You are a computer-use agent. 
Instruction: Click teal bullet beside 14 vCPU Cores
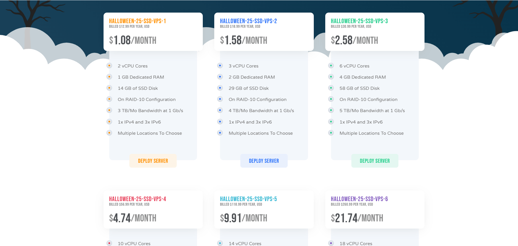pos(220,243)
